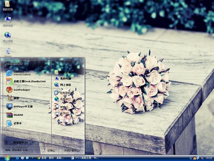The width and height of the screenshot is (214, 161).
Task: Open 网上邻居 in start menu right column
Action: coord(63,85)
